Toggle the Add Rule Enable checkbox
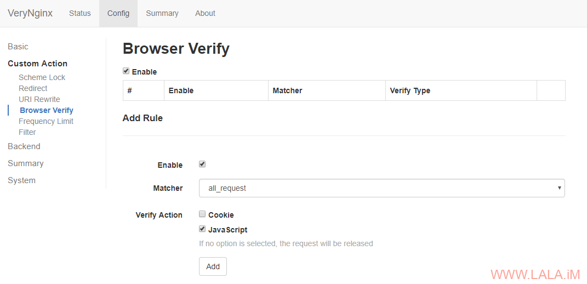587x284 pixels. tap(202, 164)
